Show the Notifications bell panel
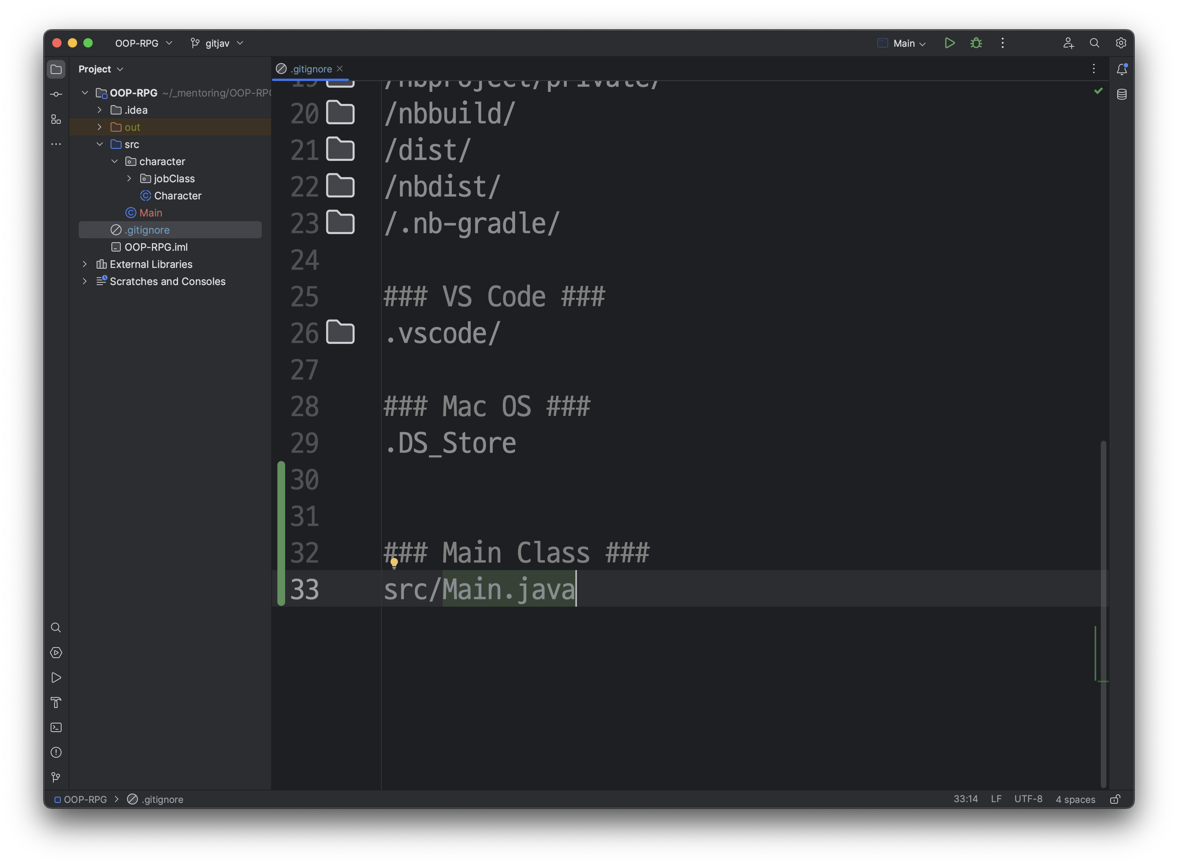This screenshot has width=1178, height=866. point(1122,69)
